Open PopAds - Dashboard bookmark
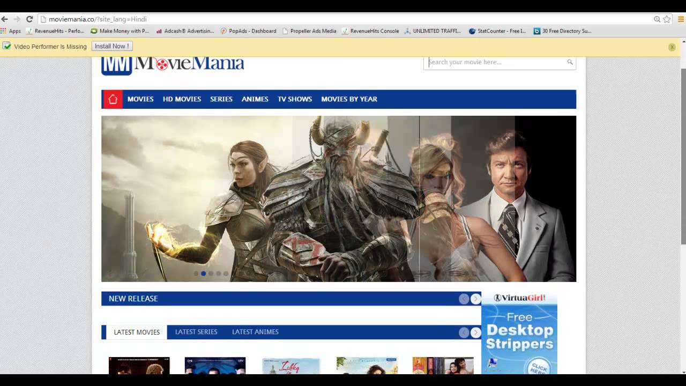 click(249, 31)
